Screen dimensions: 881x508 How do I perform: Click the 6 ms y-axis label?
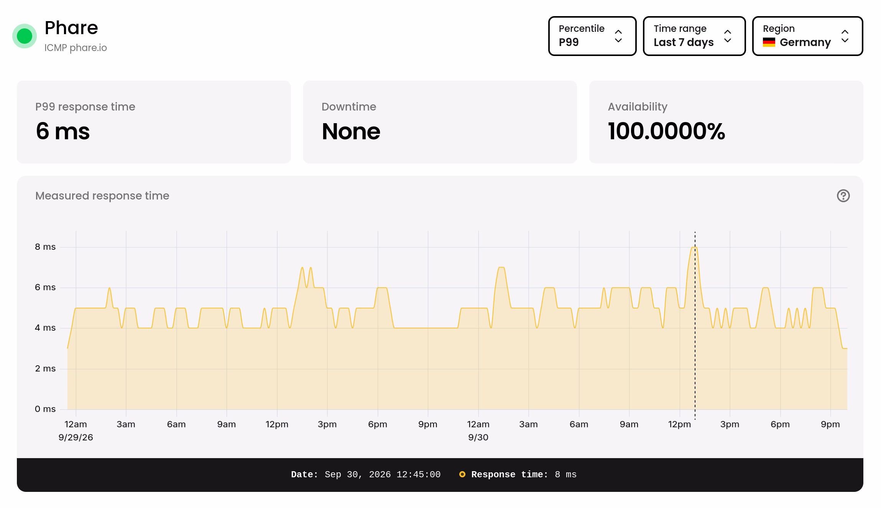tap(45, 287)
